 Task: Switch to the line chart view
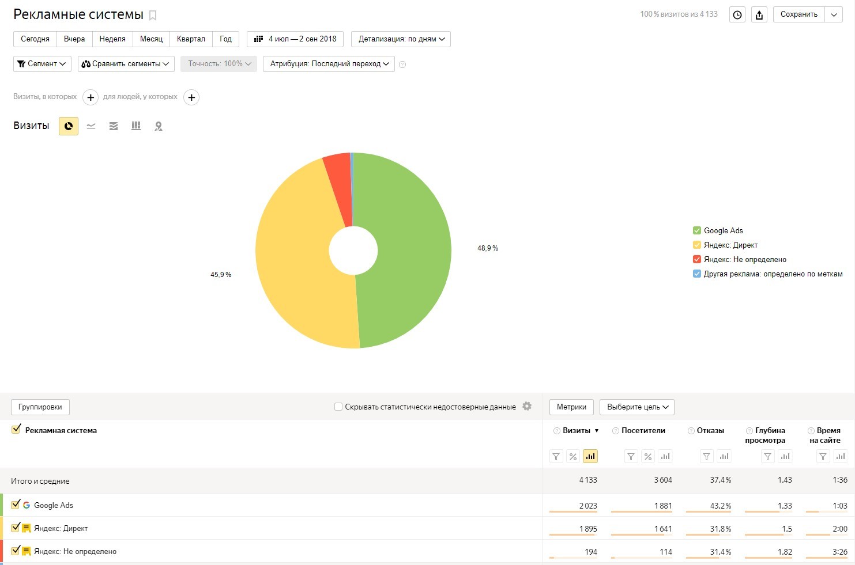click(91, 126)
